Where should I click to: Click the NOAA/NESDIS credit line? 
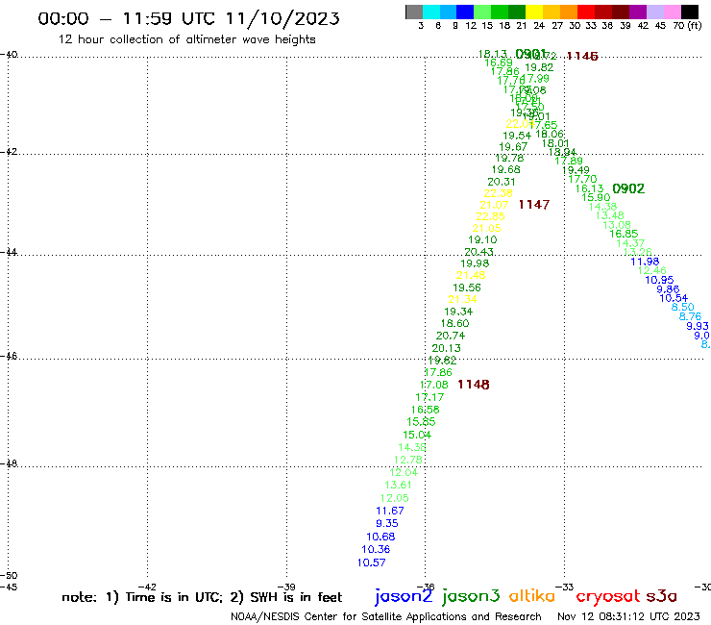point(386,616)
